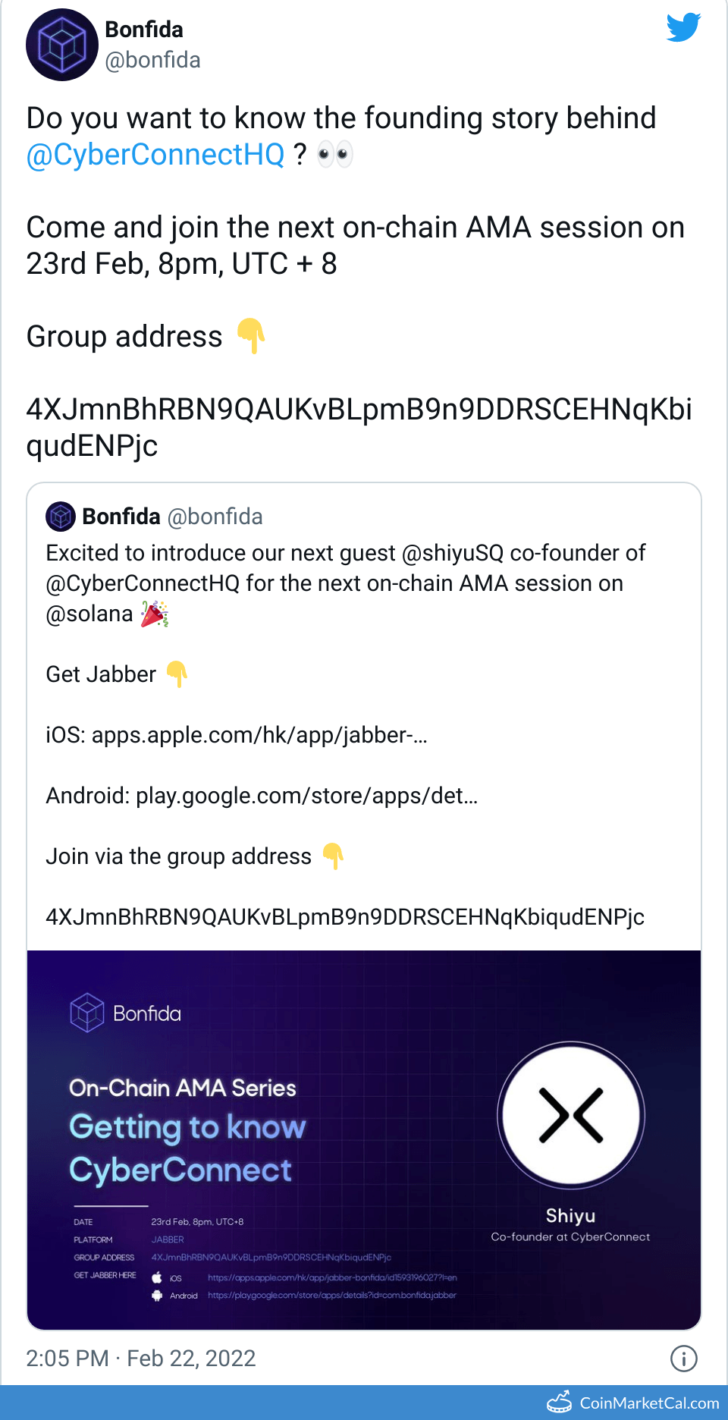Click the @solana mention in quoted tweet
This screenshot has height=1420, width=728.
[89, 614]
